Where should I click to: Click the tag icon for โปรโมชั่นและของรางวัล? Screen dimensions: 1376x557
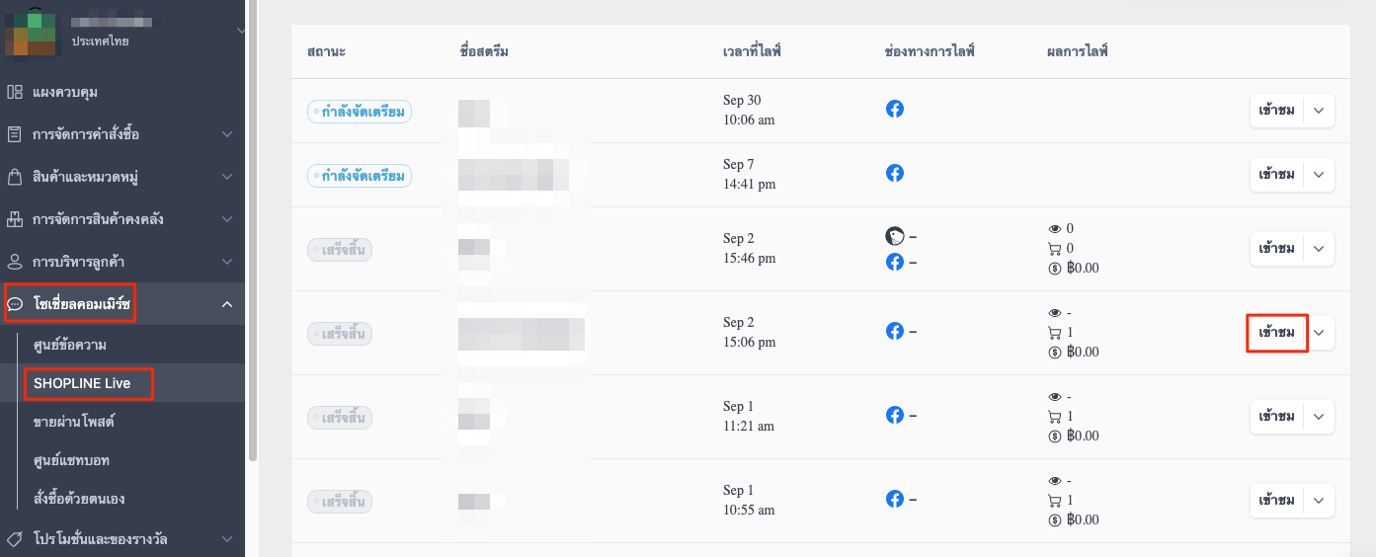click(x=15, y=539)
